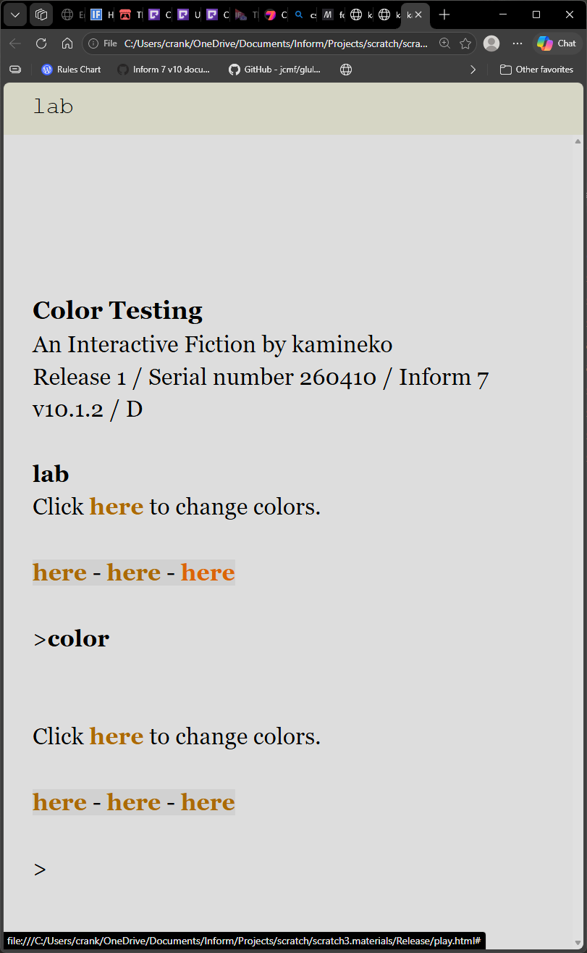Screen dimensions: 587x953
Task: Open the zoom magnifier in address bar
Action: coord(445,43)
